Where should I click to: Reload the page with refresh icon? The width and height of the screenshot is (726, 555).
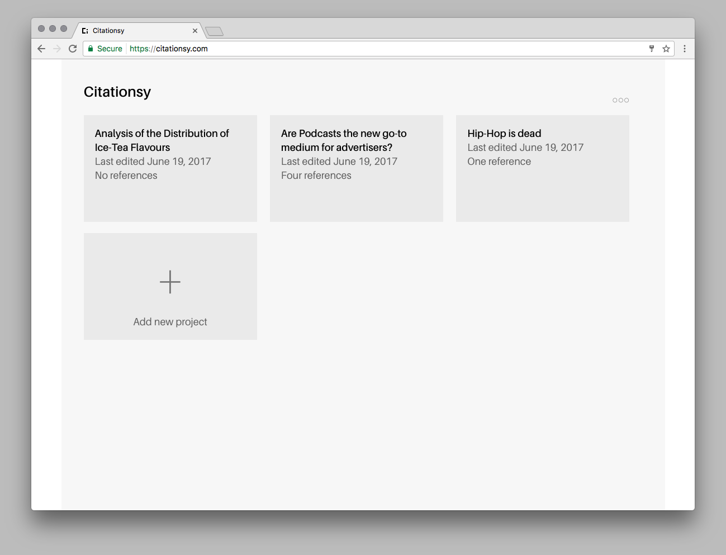click(x=73, y=49)
